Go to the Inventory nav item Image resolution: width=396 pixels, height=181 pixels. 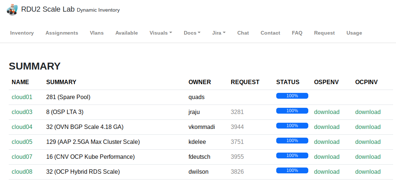tap(22, 33)
